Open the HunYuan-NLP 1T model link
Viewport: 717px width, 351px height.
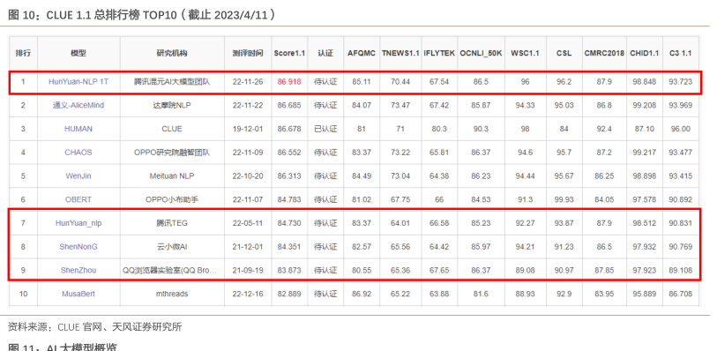point(78,82)
